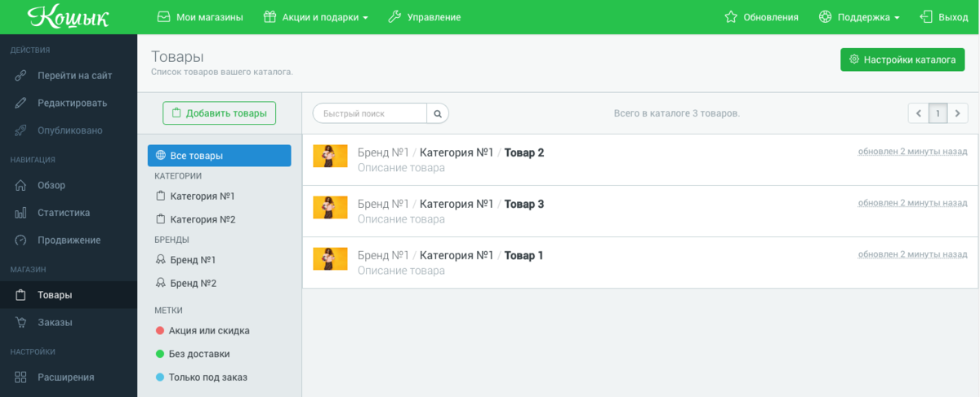Click the Кошык logo
This screenshot has width=980, height=397.
tap(68, 16)
